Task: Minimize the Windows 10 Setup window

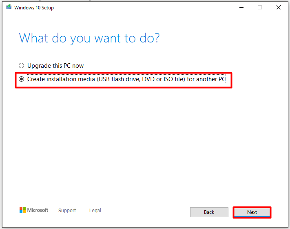Action: (x=241, y=8)
